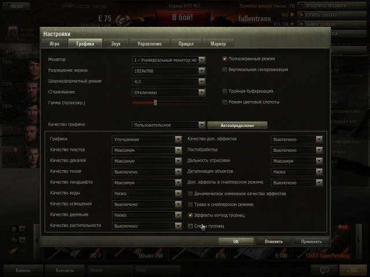The height and width of the screenshot is (277, 370).
Task: Adjust the Гамма slider handle
Action: pyautogui.click(x=156, y=103)
